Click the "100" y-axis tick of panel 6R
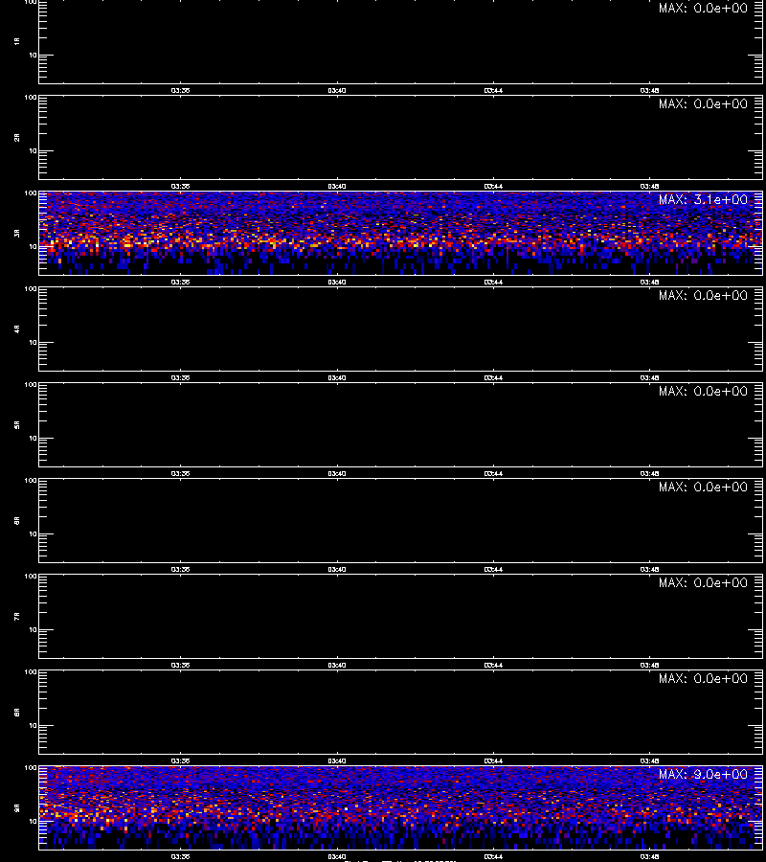The height and width of the screenshot is (862, 766). tap(31, 481)
